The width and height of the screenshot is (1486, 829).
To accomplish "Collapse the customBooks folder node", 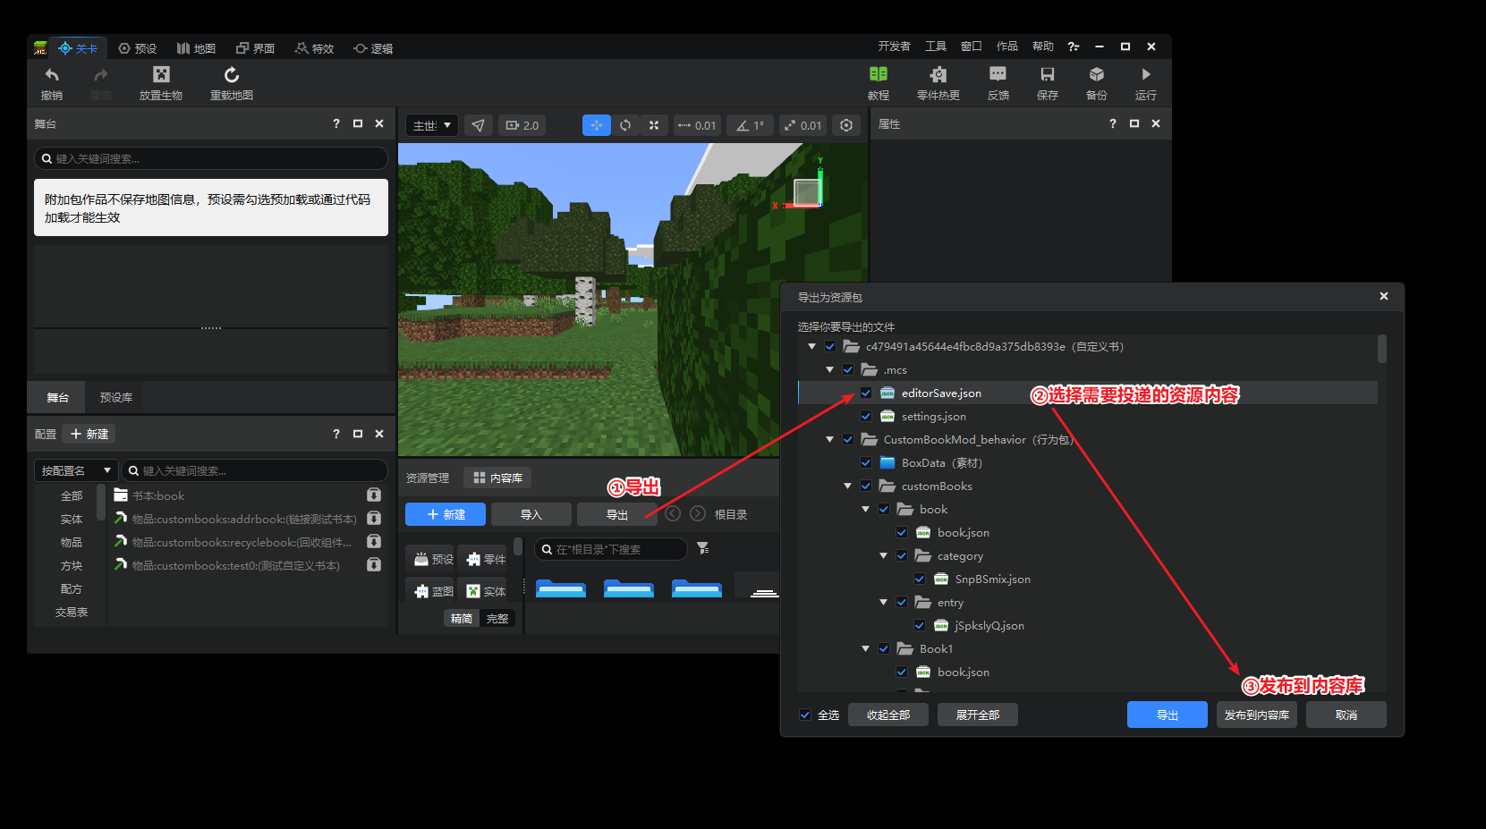I will (x=848, y=486).
